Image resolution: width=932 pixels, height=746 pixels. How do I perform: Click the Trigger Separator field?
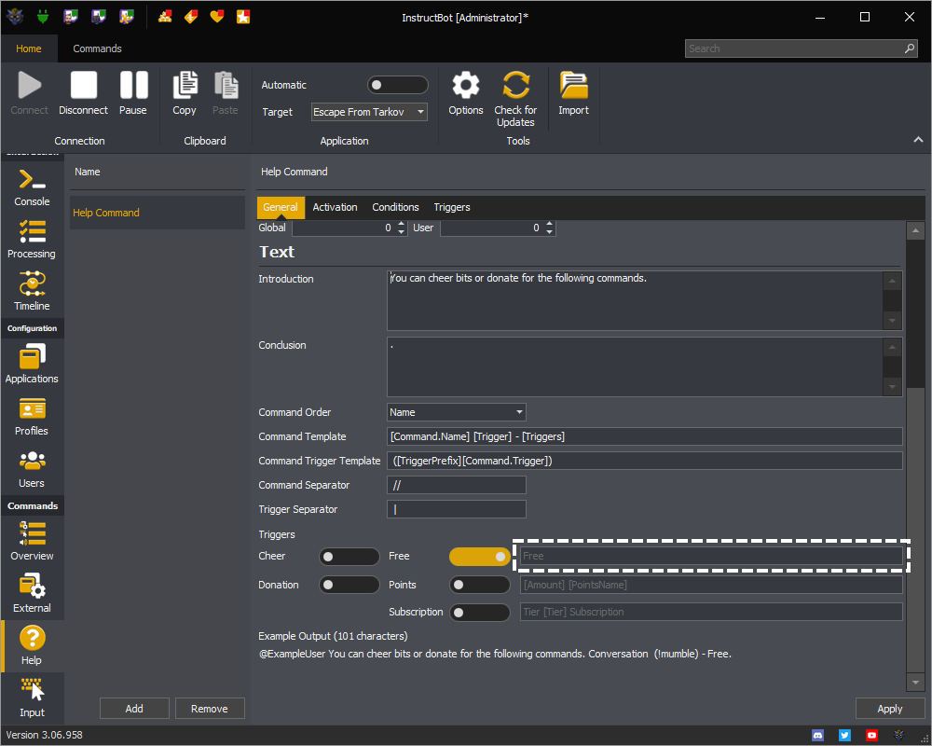pyautogui.click(x=456, y=509)
